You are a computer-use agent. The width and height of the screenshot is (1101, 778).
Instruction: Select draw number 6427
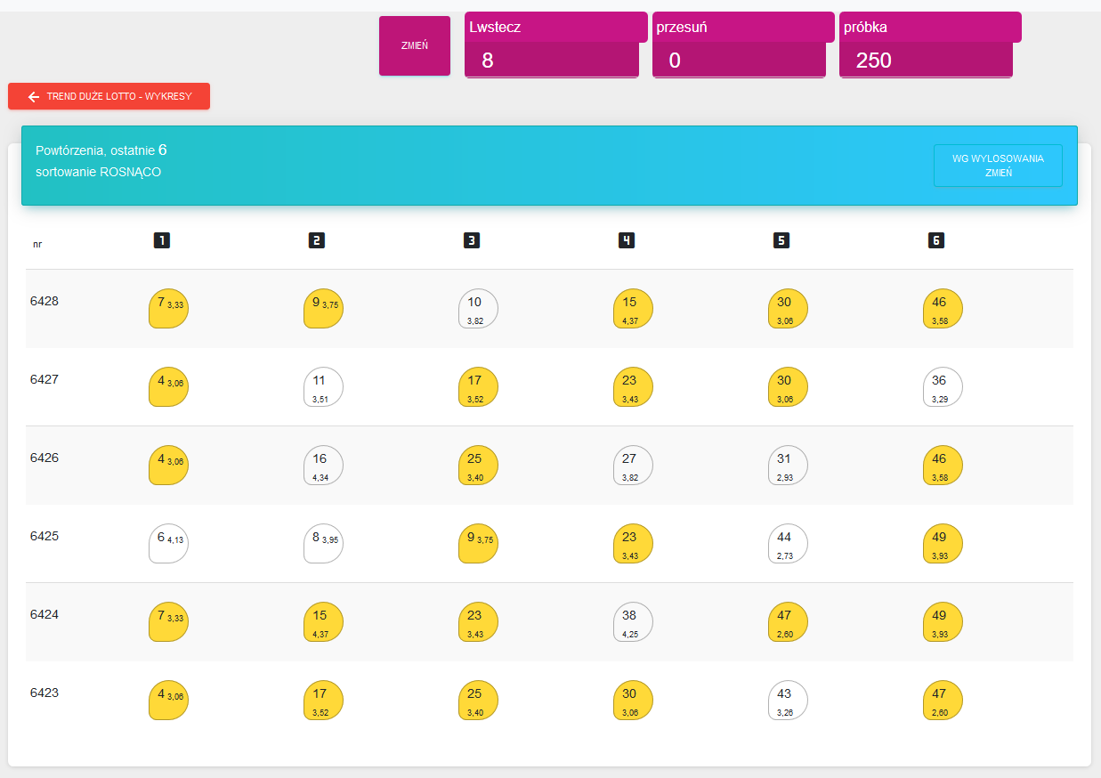tap(45, 379)
